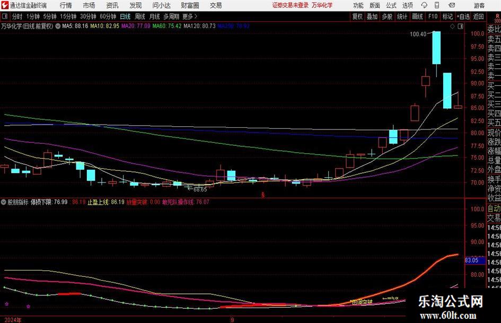The width and height of the screenshot is (501, 323).
Task: Switch to 15分钟 period
Action: (68, 16)
